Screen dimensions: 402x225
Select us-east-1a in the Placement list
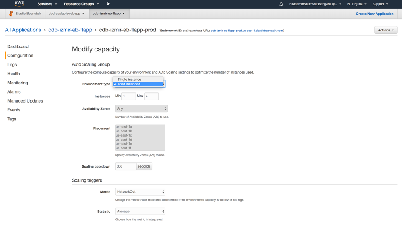(x=140, y=127)
